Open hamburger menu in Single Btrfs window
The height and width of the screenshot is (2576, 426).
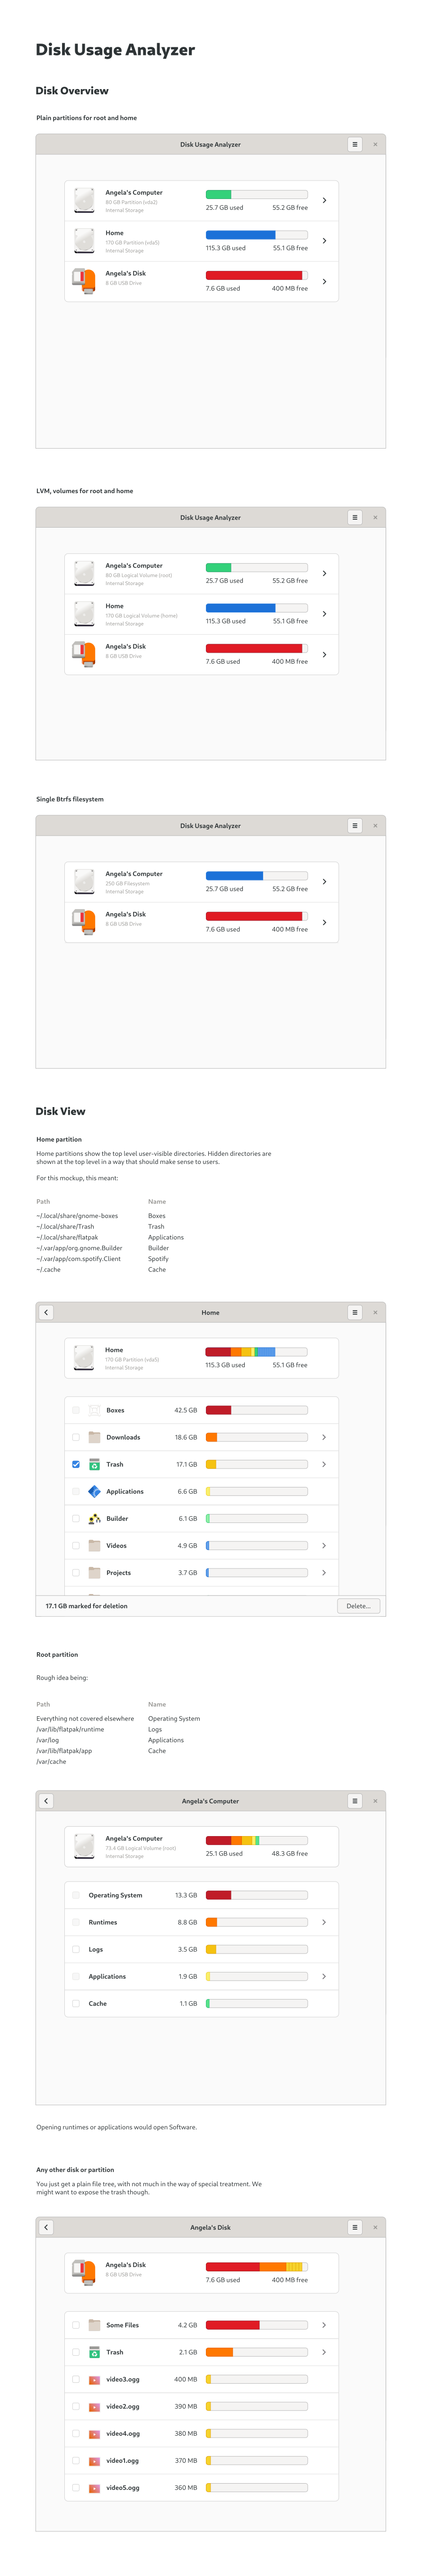point(354,825)
